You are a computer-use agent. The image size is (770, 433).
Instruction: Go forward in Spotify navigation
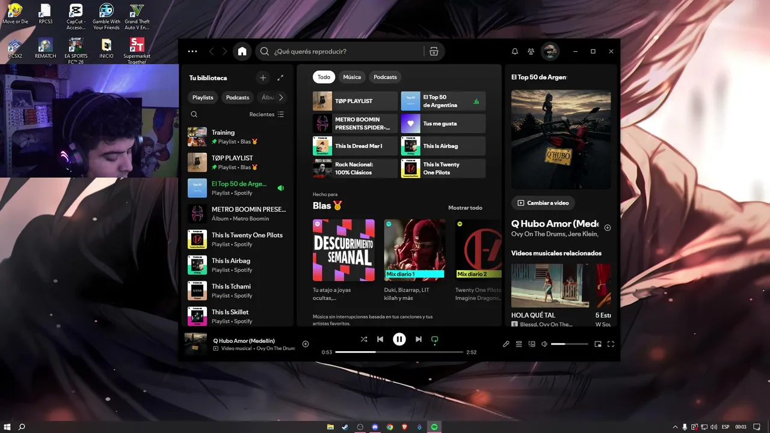[x=225, y=52]
